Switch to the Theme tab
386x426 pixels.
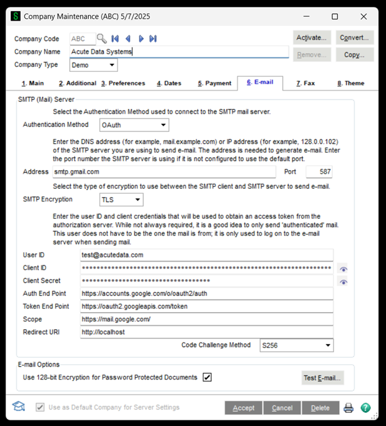[350, 83]
